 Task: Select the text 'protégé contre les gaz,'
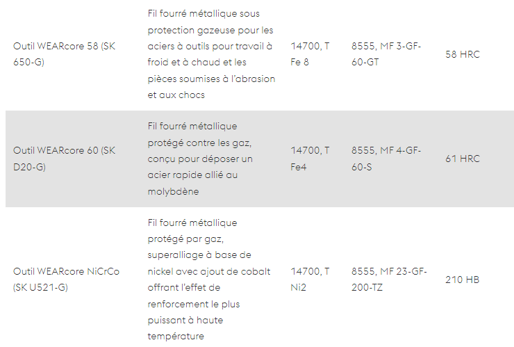point(199,143)
